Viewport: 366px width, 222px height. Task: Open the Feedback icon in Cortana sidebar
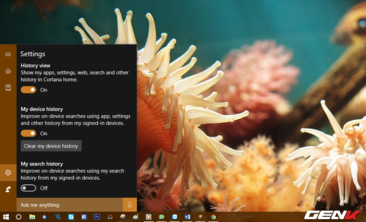point(8,189)
